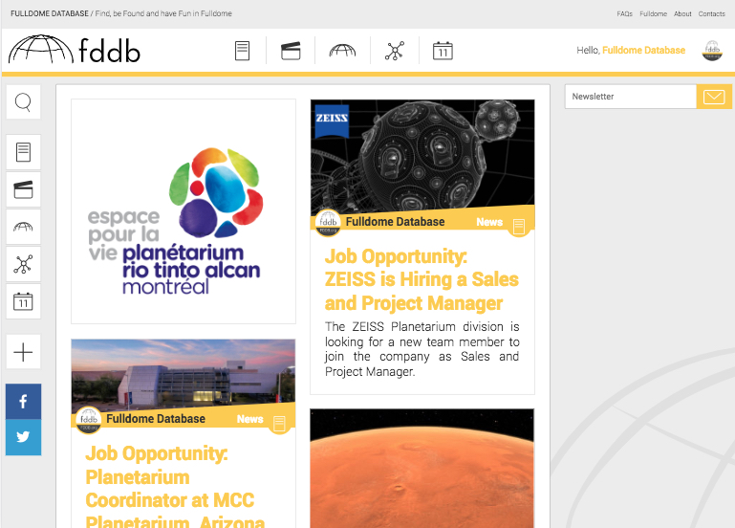Open News document icon in left sidebar

(24, 152)
